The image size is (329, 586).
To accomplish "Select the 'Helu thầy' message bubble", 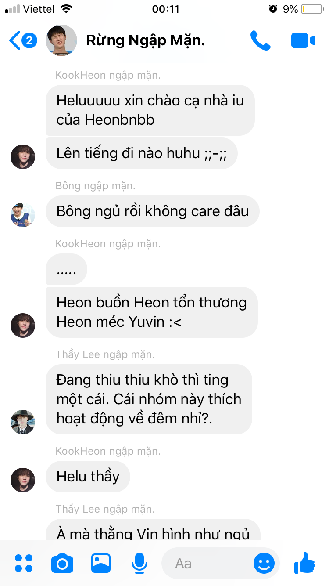I will coord(88,477).
